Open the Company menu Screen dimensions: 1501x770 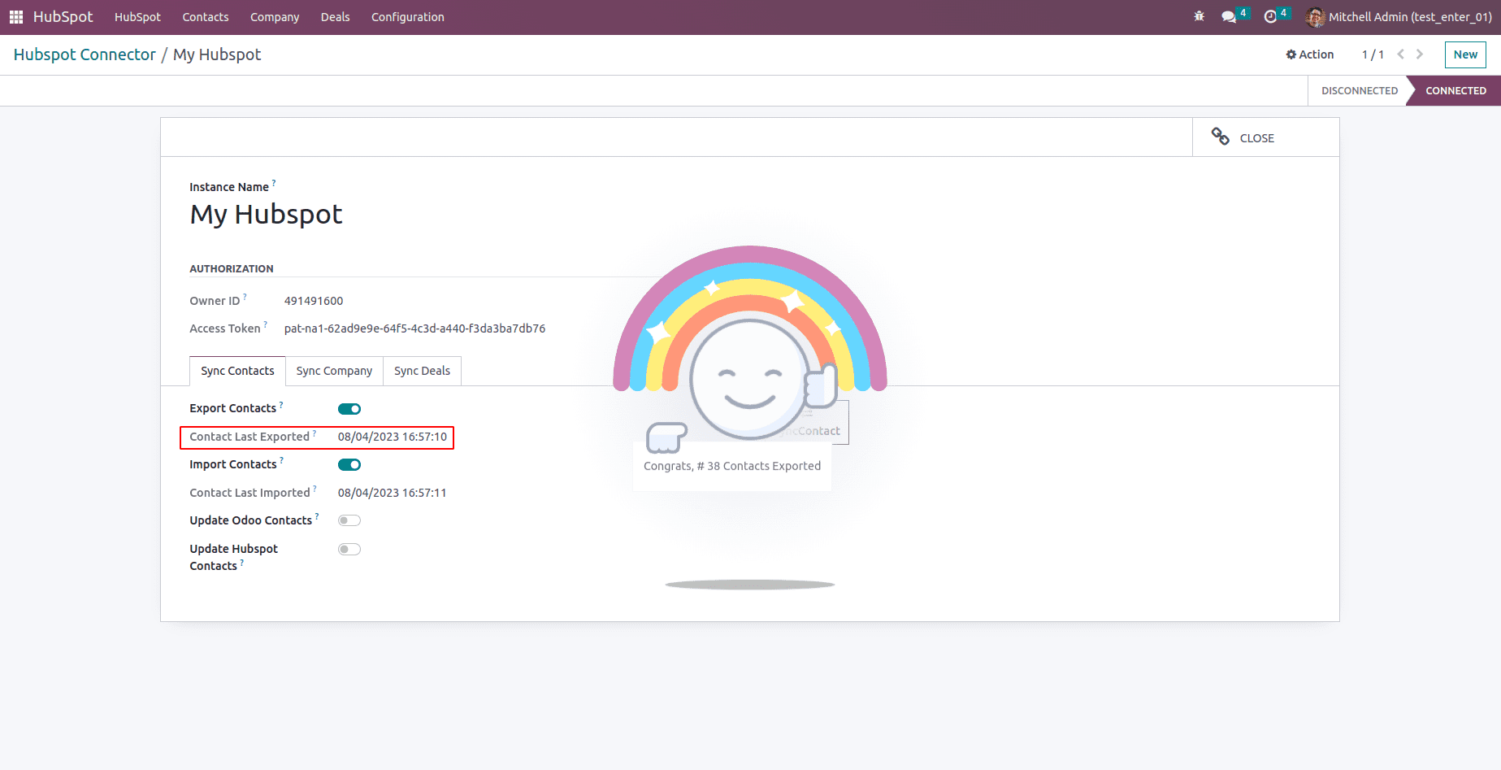click(x=275, y=17)
